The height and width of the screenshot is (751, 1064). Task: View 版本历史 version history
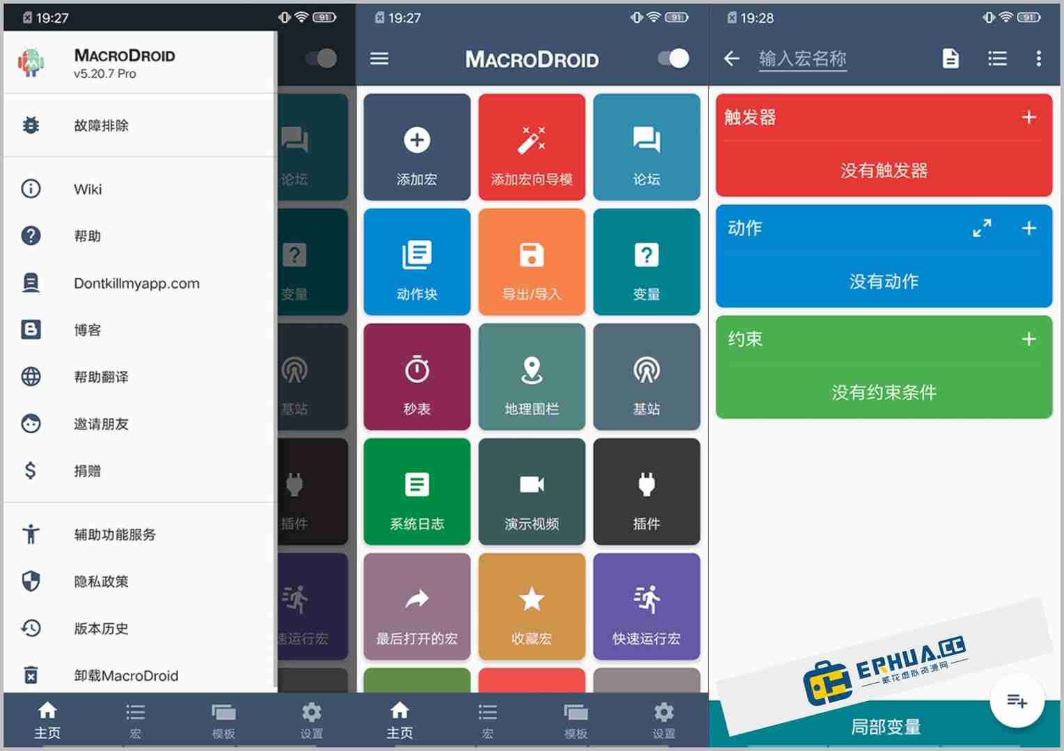[x=139, y=629]
